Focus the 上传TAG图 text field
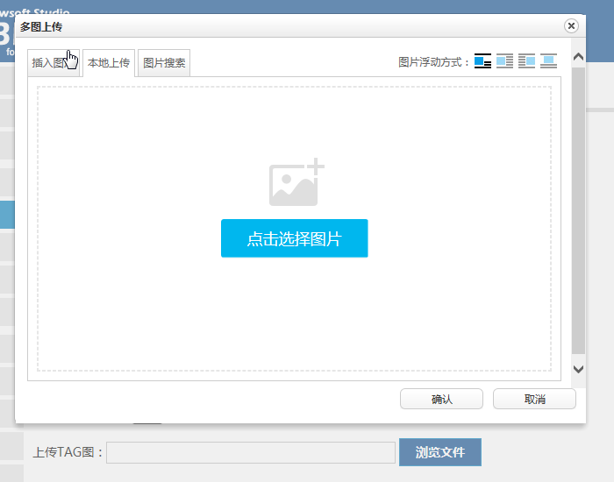The height and width of the screenshot is (482, 614). (250, 452)
